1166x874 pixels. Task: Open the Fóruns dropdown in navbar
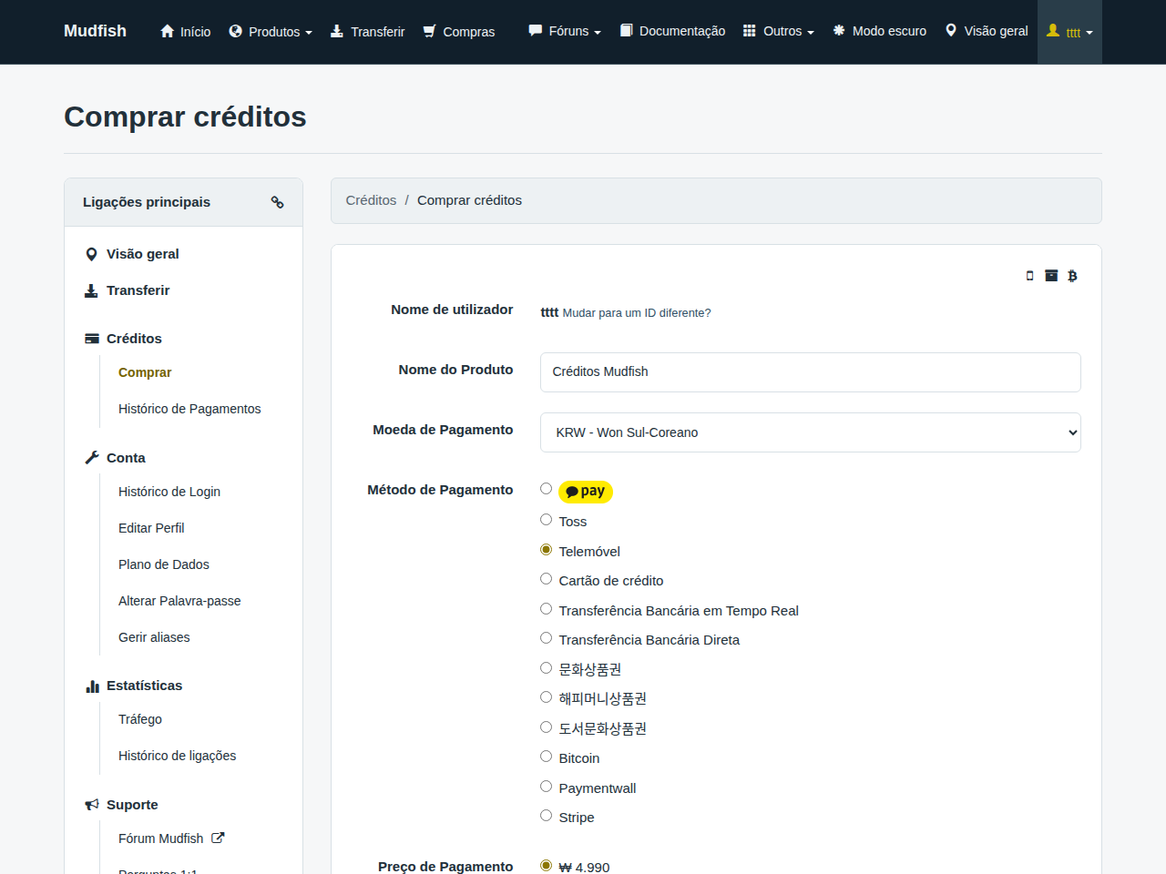pos(565,32)
